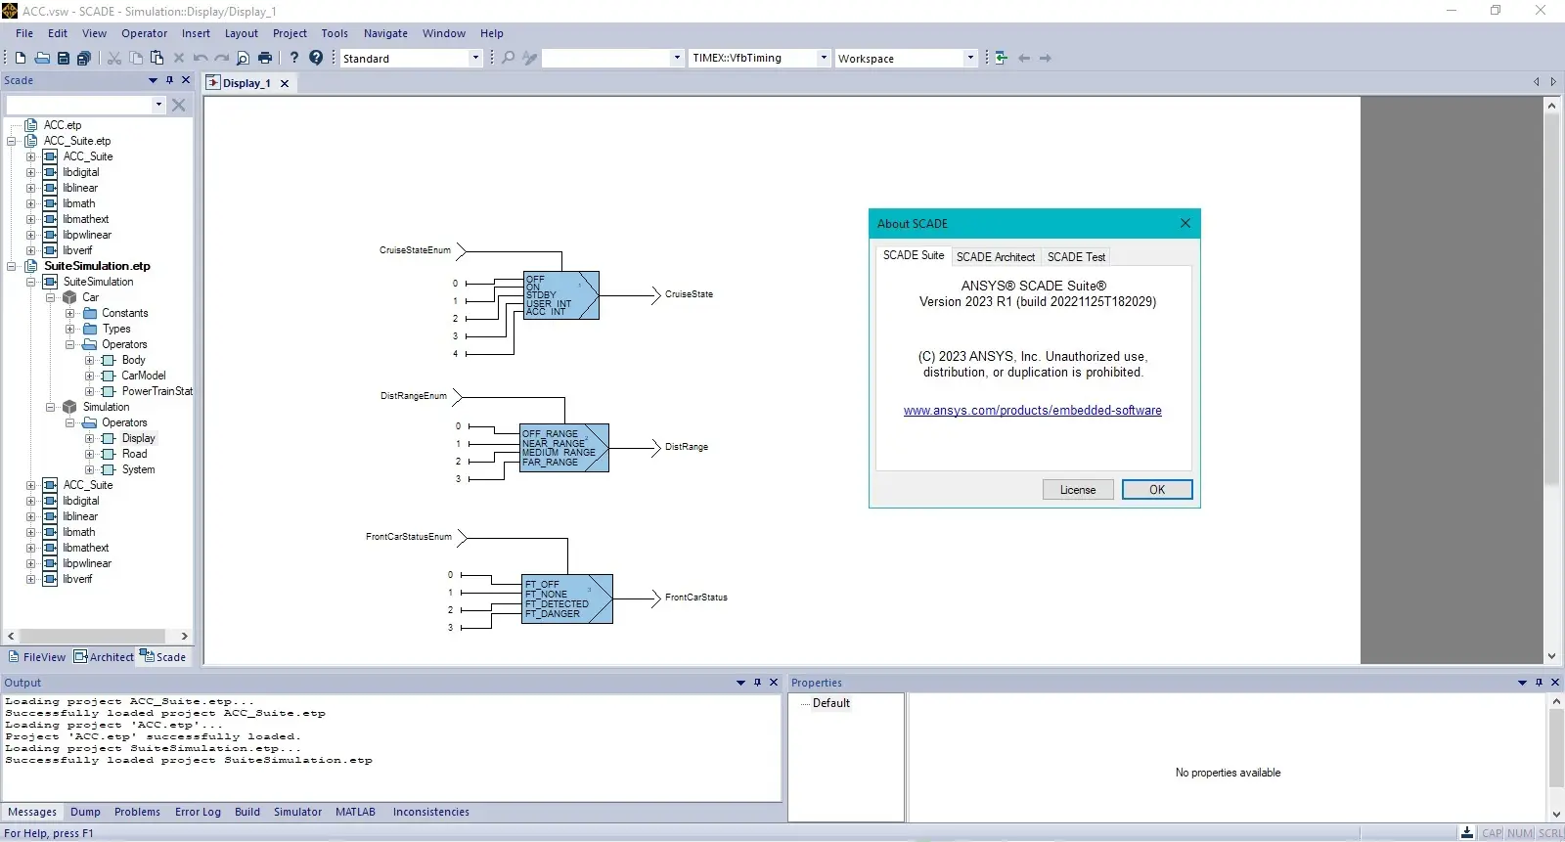Open the ansys.com embedded-software link
This screenshot has height=842, width=1565.
pyautogui.click(x=1032, y=411)
